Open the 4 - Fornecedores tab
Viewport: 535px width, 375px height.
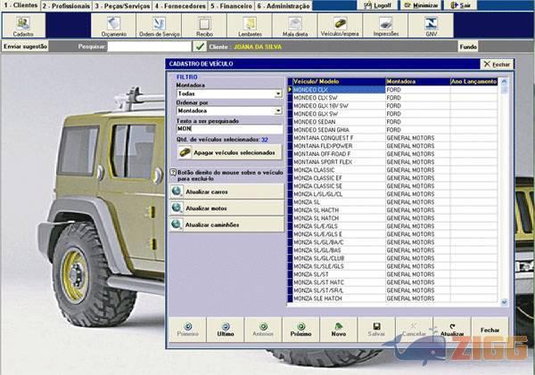(180, 6)
